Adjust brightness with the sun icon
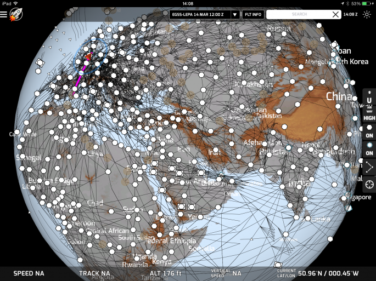376x281 pixels. [x=367, y=15]
